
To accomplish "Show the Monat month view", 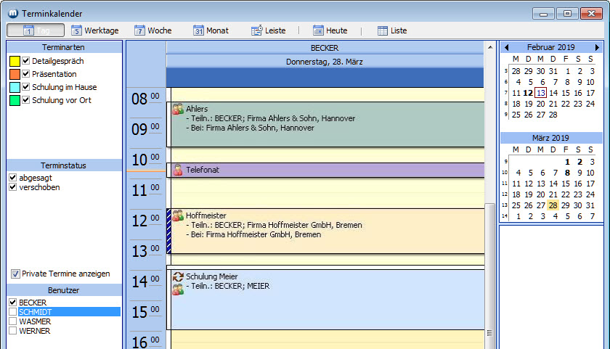I will [x=211, y=30].
